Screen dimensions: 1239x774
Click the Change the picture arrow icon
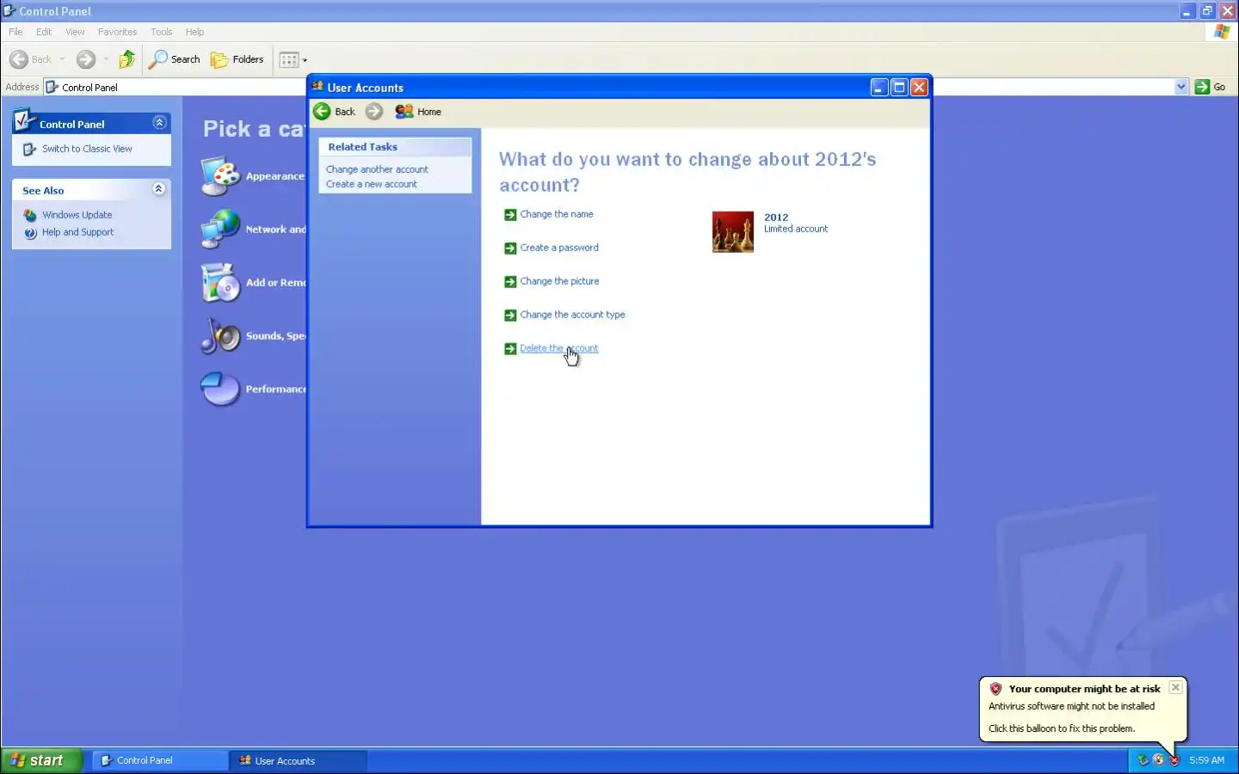coord(510,282)
